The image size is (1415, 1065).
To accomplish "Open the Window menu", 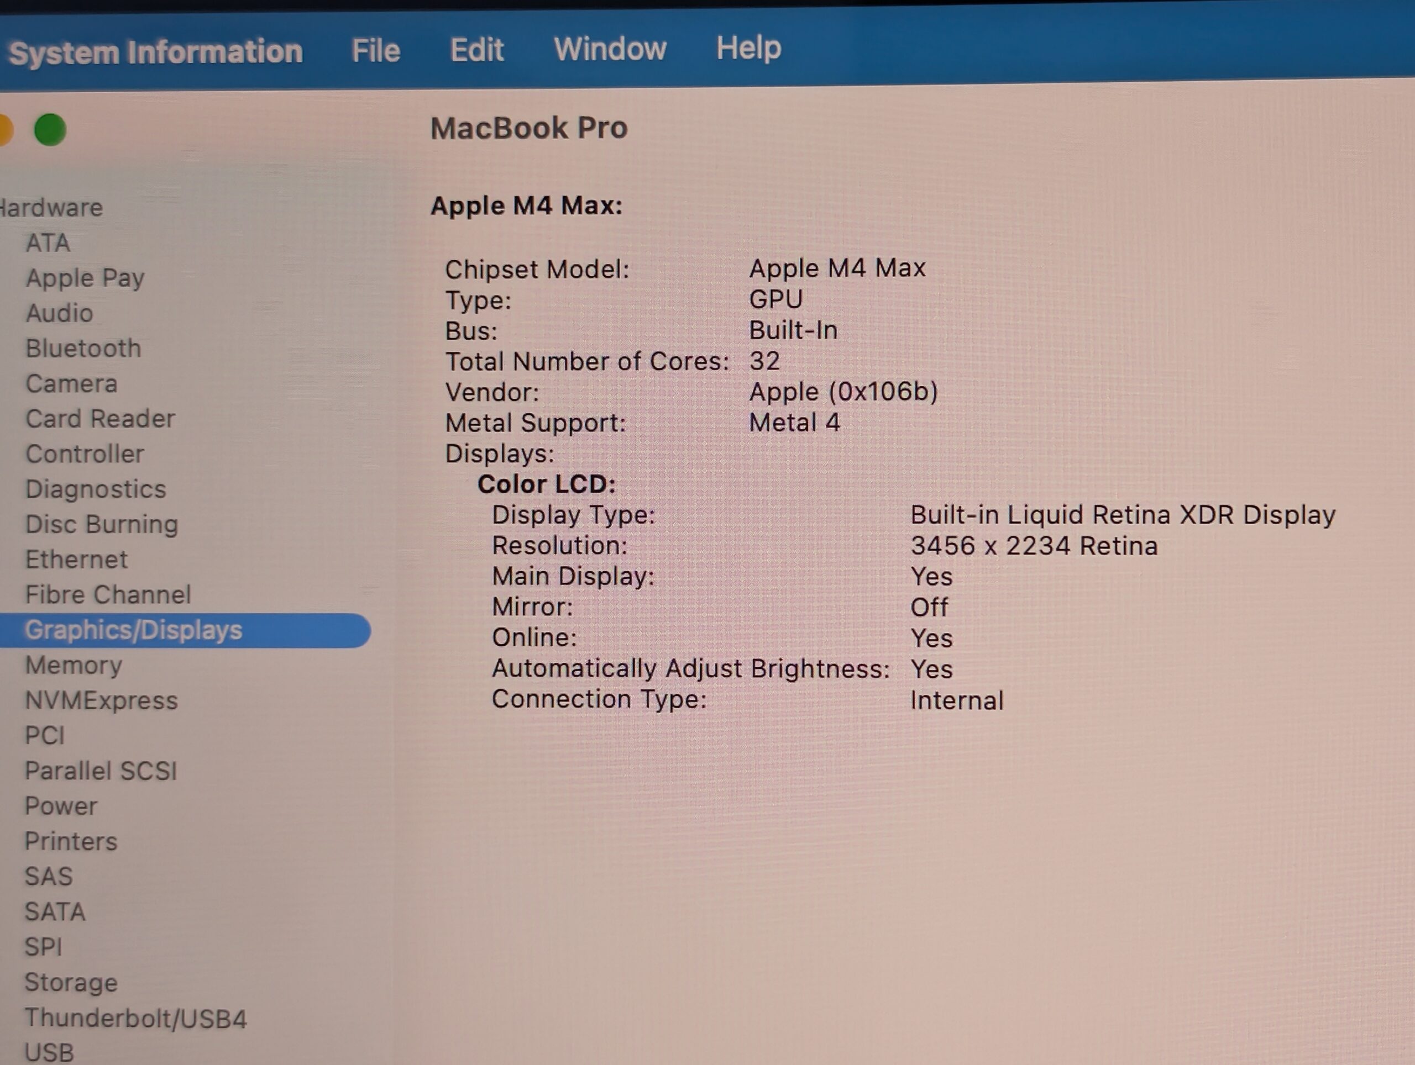I will (x=610, y=49).
